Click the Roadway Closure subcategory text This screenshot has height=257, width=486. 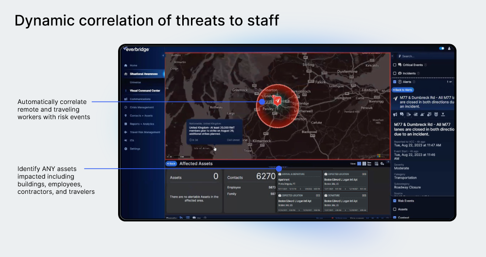(407, 187)
